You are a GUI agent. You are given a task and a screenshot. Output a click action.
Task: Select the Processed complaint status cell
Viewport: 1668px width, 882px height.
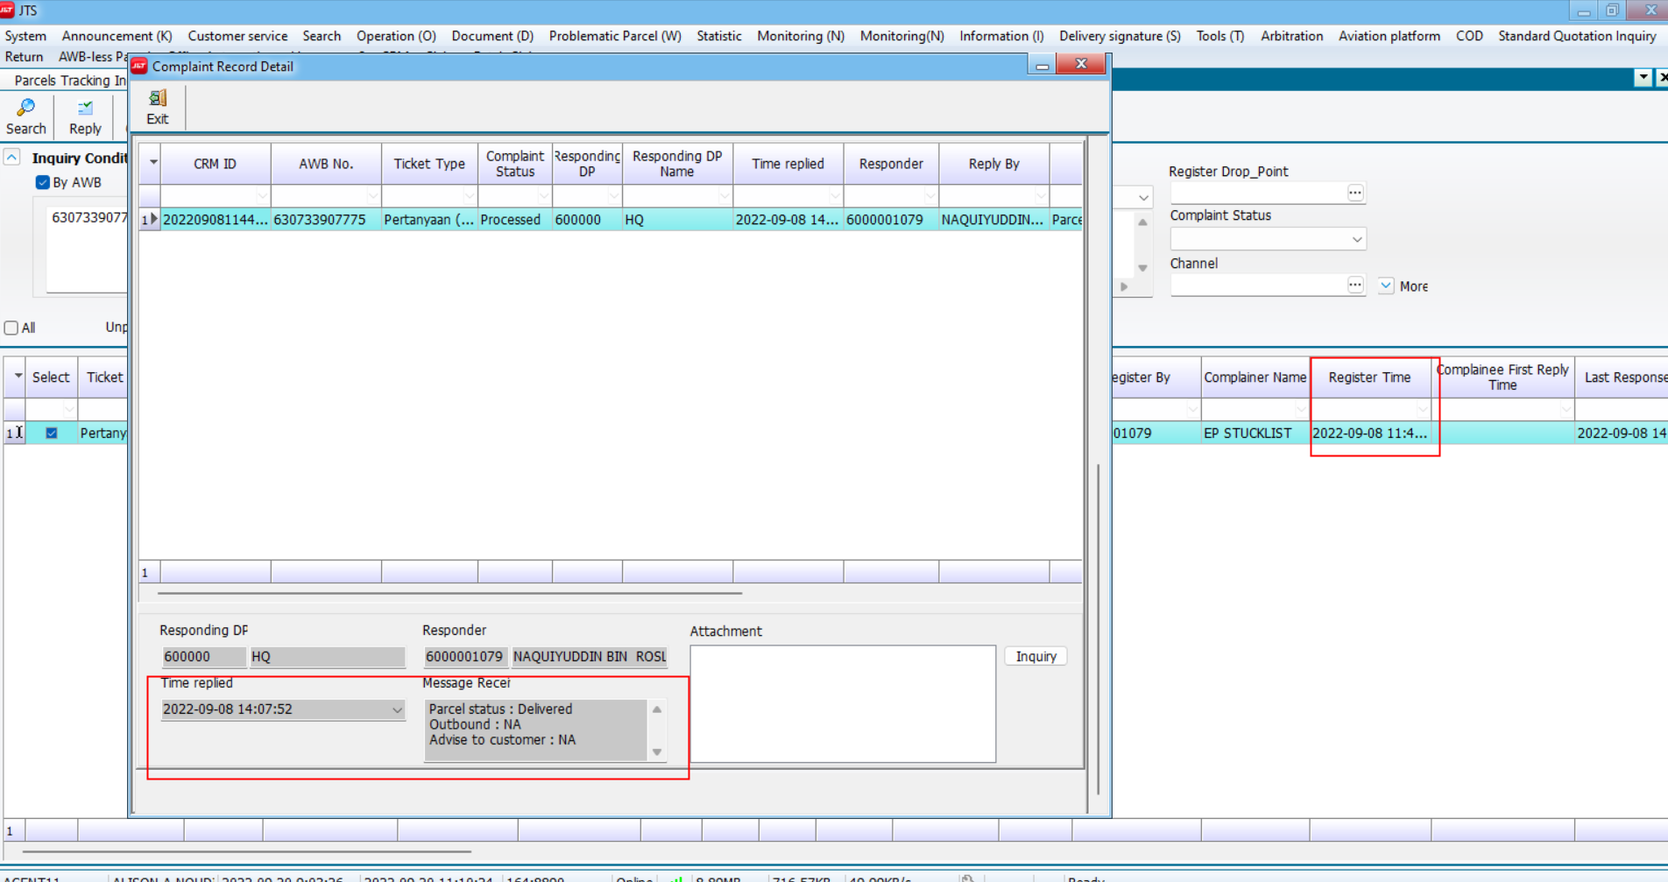515,220
